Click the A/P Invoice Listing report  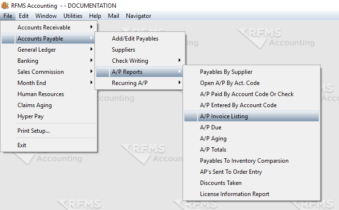pos(251,116)
